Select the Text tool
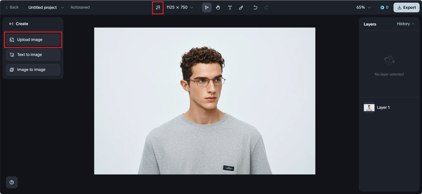422x194 pixels. tap(230, 7)
